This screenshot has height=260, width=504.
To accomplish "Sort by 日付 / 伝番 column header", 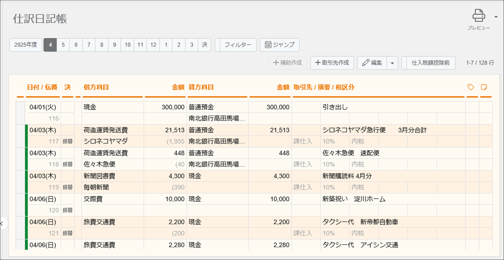I will (x=42, y=87).
